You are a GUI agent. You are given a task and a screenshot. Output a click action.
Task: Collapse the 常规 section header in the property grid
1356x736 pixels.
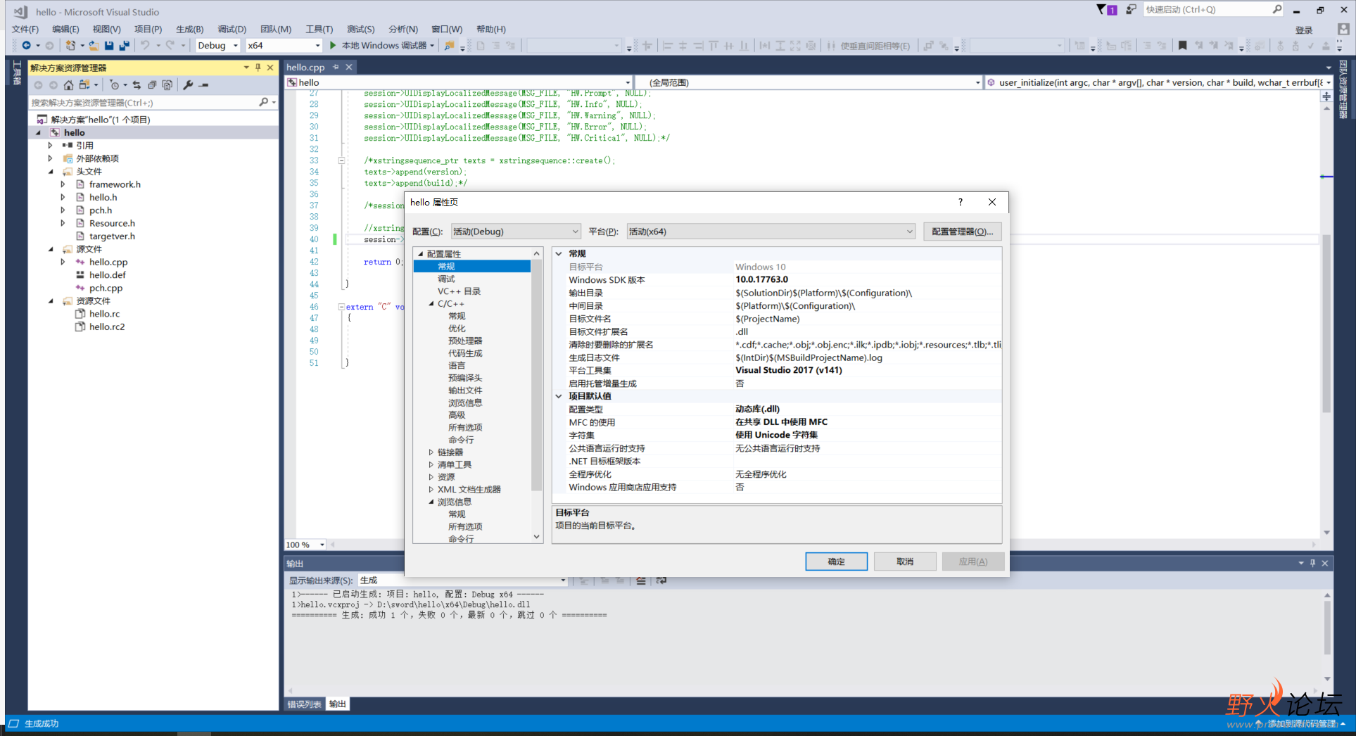tap(559, 253)
